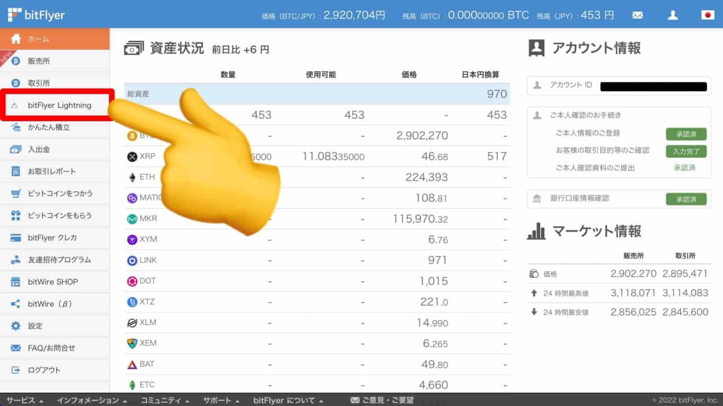The width and height of the screenshot is (723, 406).
Task: Expand the インフォメーション footer menu
Action: click(90, 400)
